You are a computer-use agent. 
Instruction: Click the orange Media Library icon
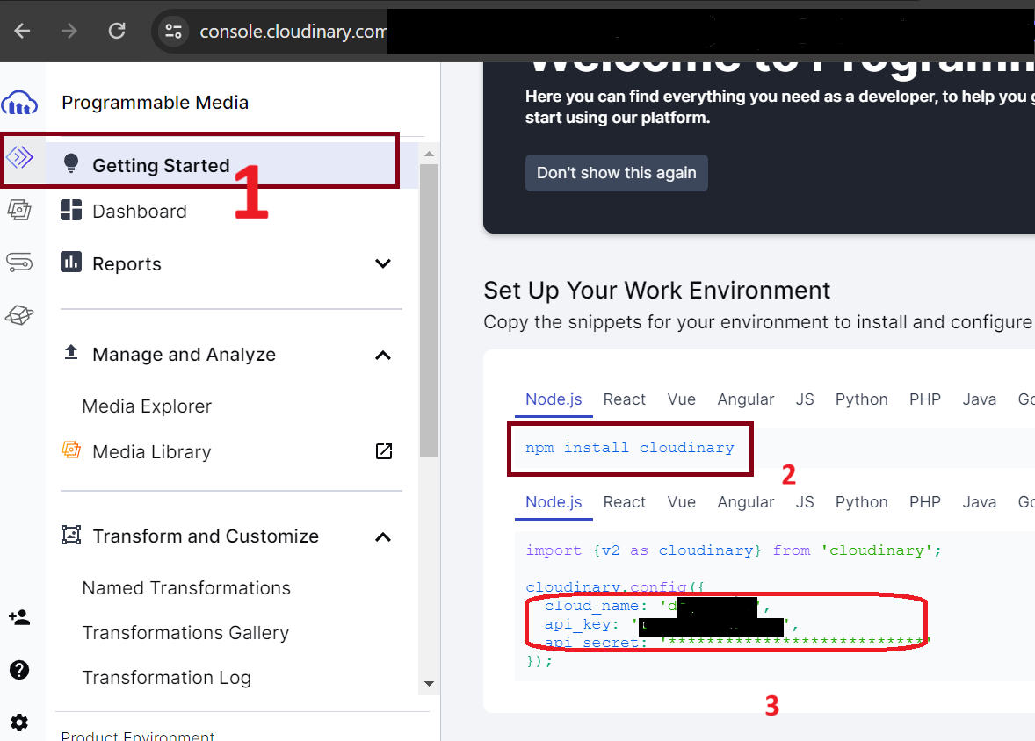tap(71, 450)
